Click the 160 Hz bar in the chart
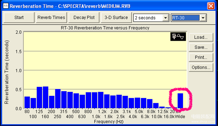 (x=46, y=97)
